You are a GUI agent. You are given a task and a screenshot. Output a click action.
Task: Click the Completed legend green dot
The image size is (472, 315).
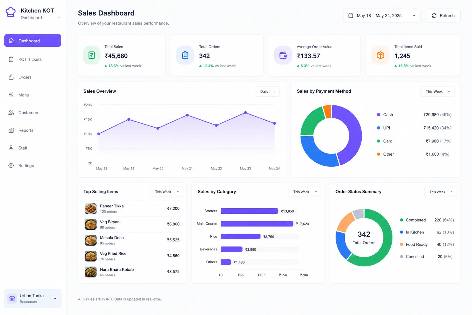[401, 220]
